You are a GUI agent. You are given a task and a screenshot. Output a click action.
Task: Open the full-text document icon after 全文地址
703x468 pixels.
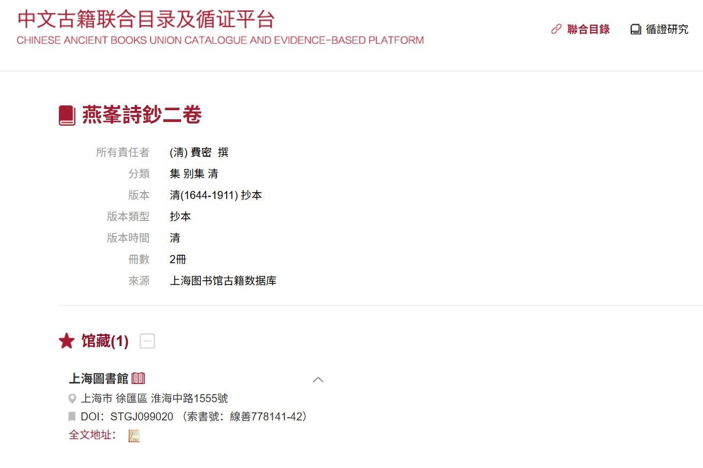click(134, 435)
